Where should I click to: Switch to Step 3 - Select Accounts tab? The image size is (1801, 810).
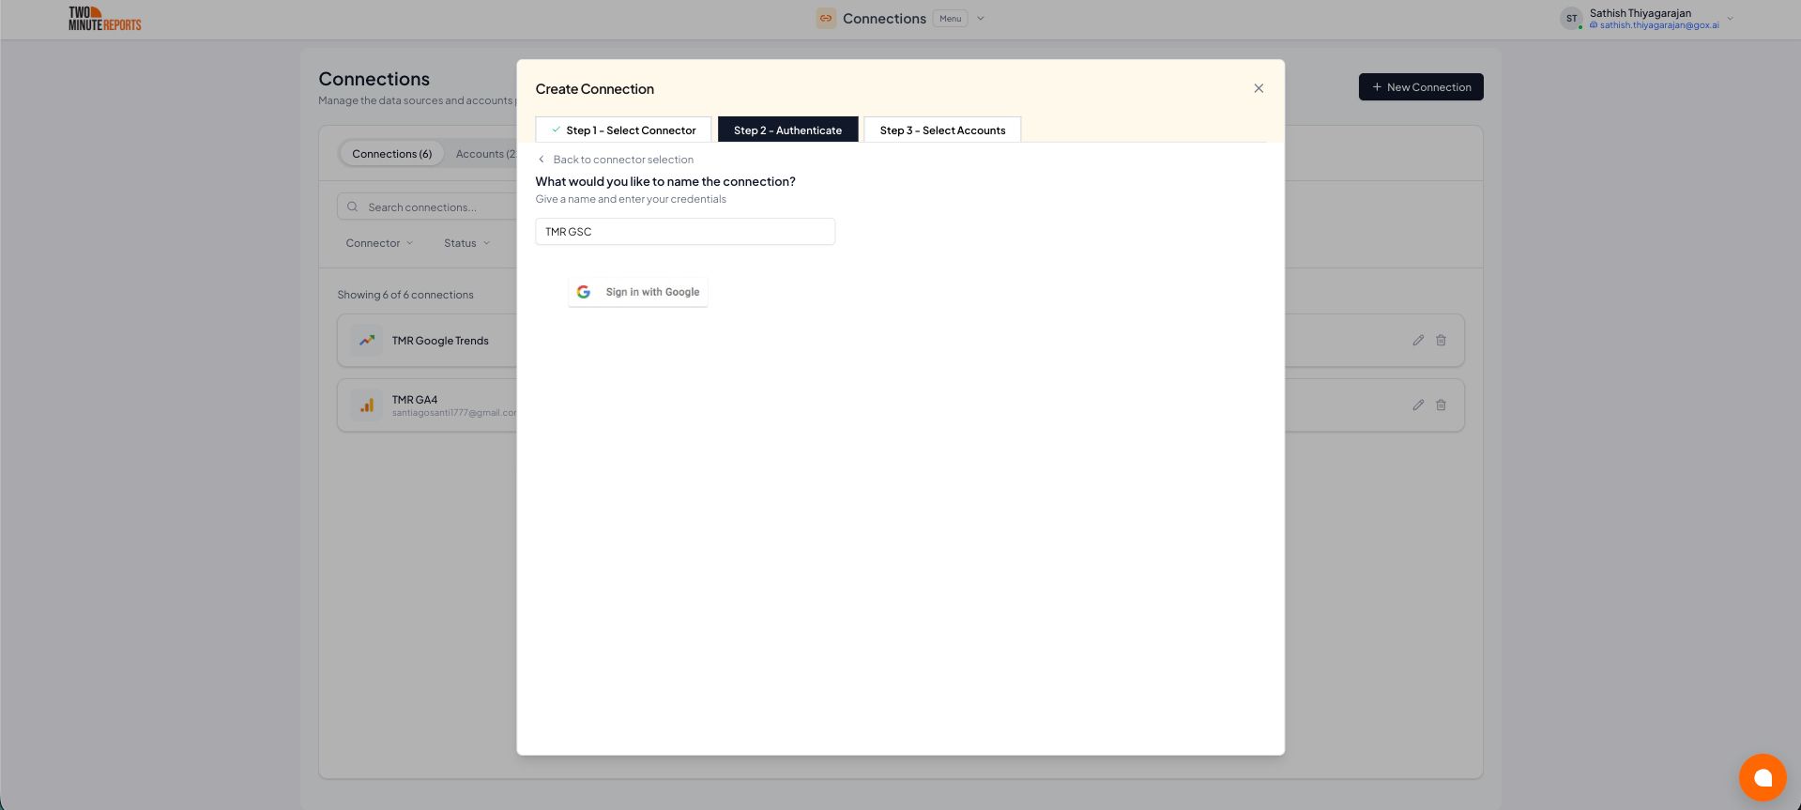[942, 130]
